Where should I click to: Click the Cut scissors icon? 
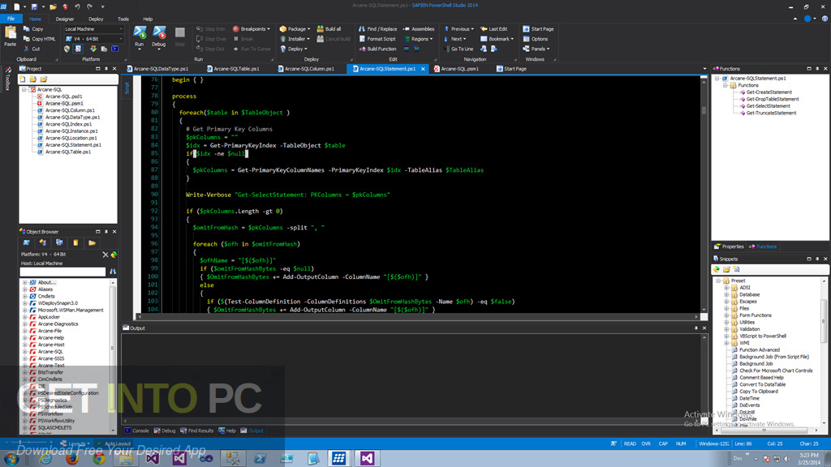[27, 49]
